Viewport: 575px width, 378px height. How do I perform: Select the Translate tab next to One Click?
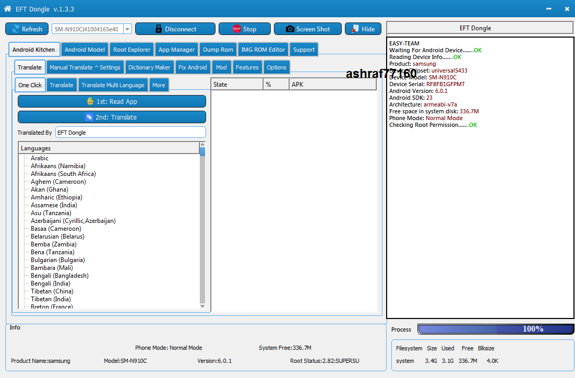pos(61,85)
